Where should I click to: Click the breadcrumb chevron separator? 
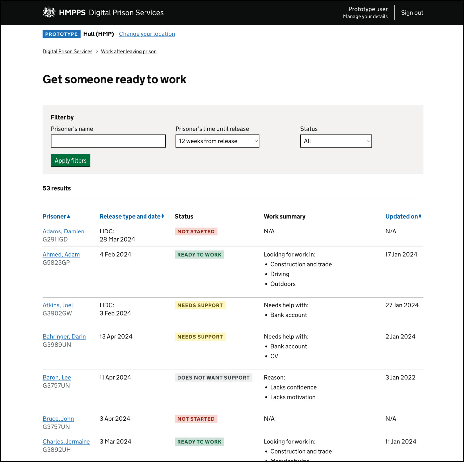point(97,52)
